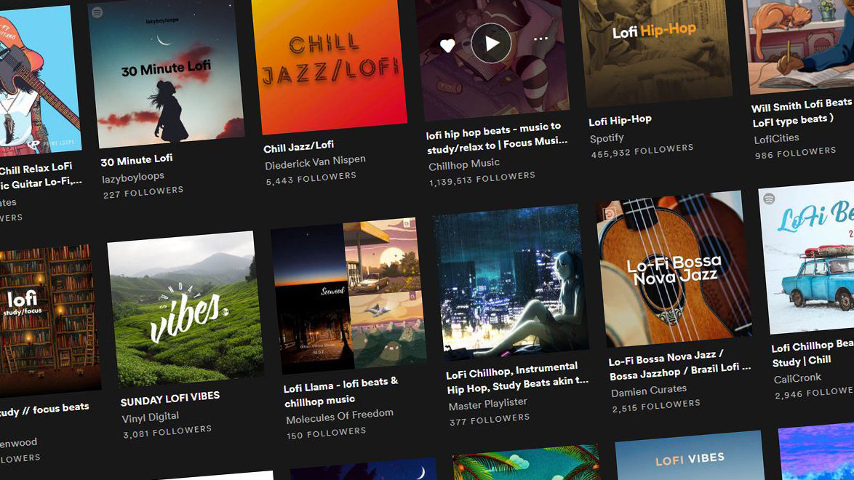The image size is (854, 480).
Task: Click the SUNDAY LOFI VIBES title
Action: click(x=170, y=399)
